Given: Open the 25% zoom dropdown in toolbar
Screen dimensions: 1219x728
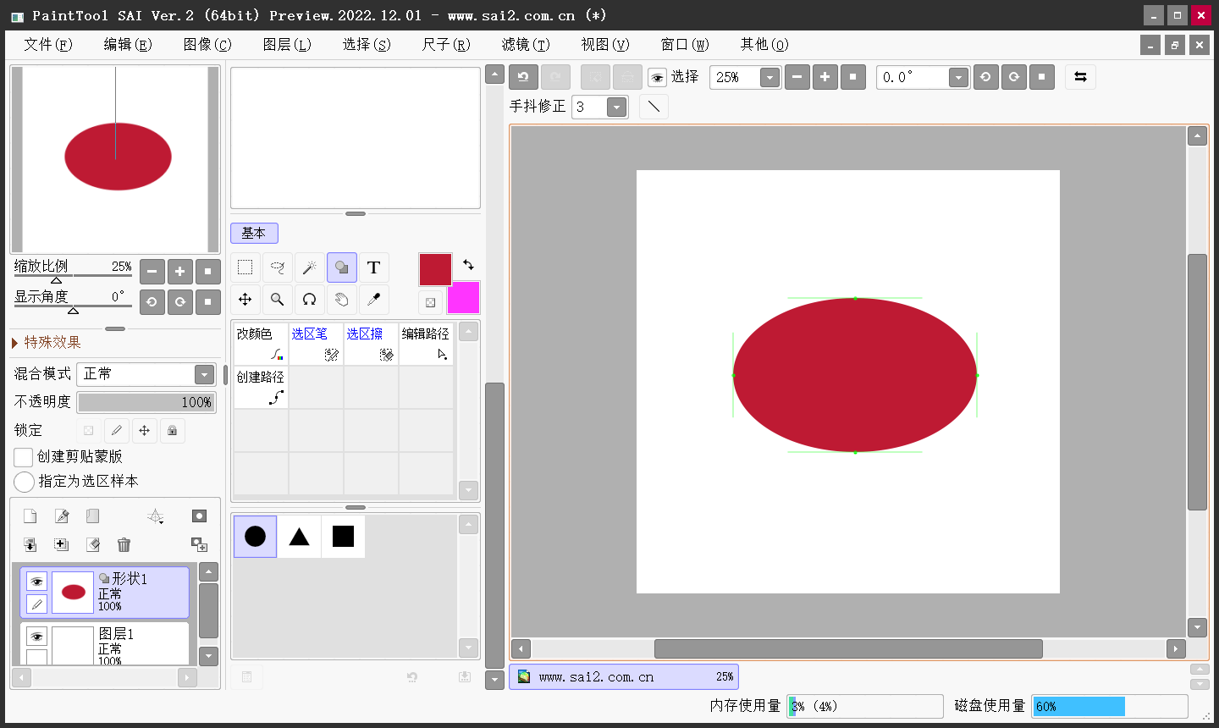Looking at the screenshot, I should tap(769, 78).
